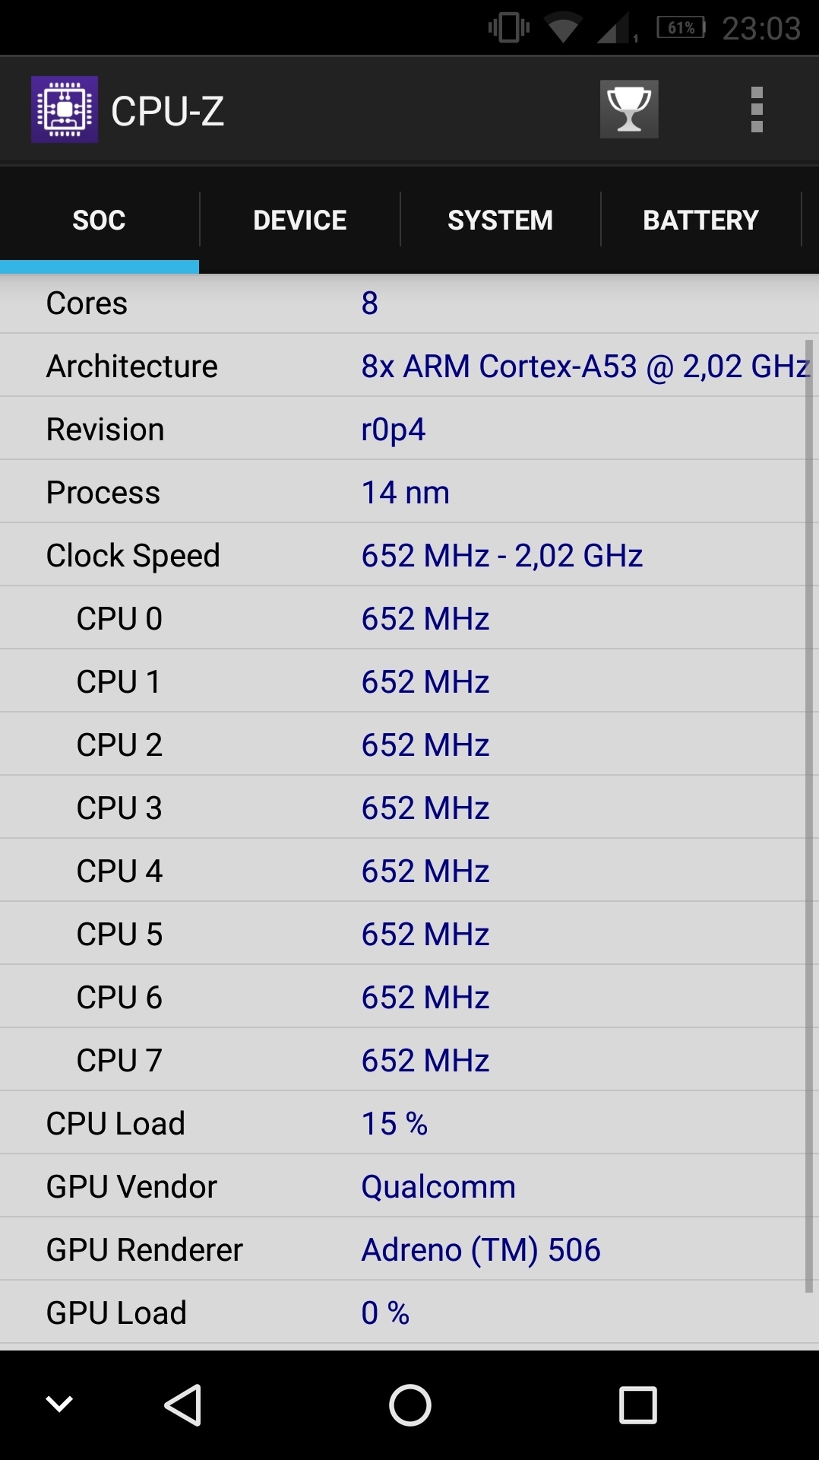Open recent apps square button
This screenshot has height=1460, width=819.
pyautogui.click(x=637, y=1404)
